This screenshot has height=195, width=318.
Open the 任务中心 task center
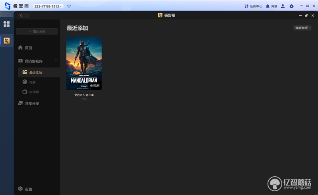253,6
